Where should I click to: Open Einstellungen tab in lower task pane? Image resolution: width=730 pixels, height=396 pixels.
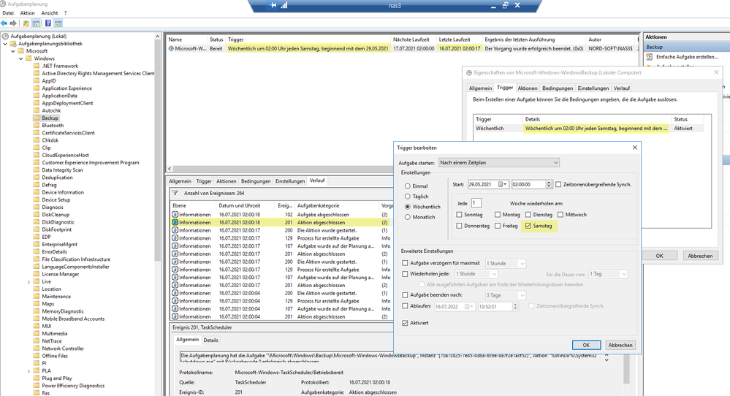coord(290,181)
